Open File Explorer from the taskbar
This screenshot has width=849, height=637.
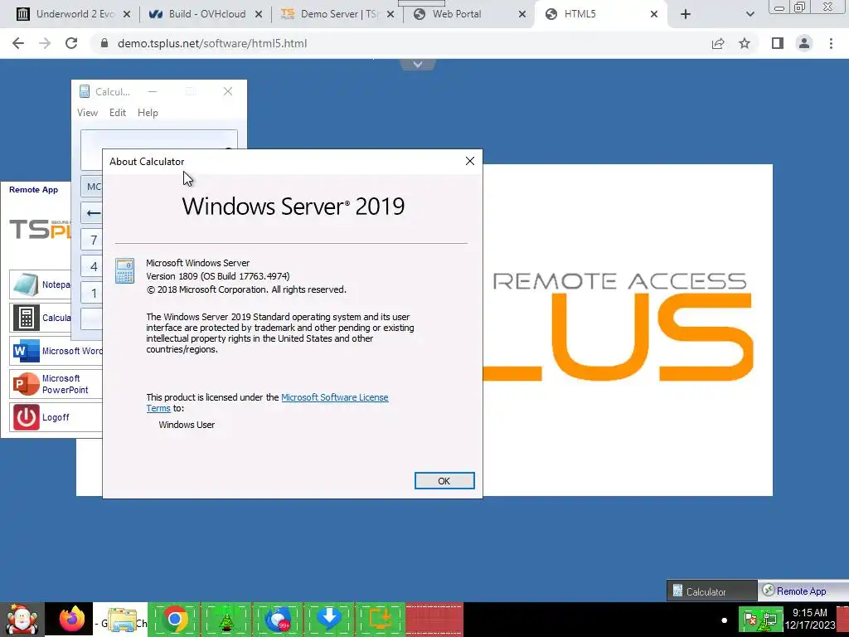tap(121, 620)
